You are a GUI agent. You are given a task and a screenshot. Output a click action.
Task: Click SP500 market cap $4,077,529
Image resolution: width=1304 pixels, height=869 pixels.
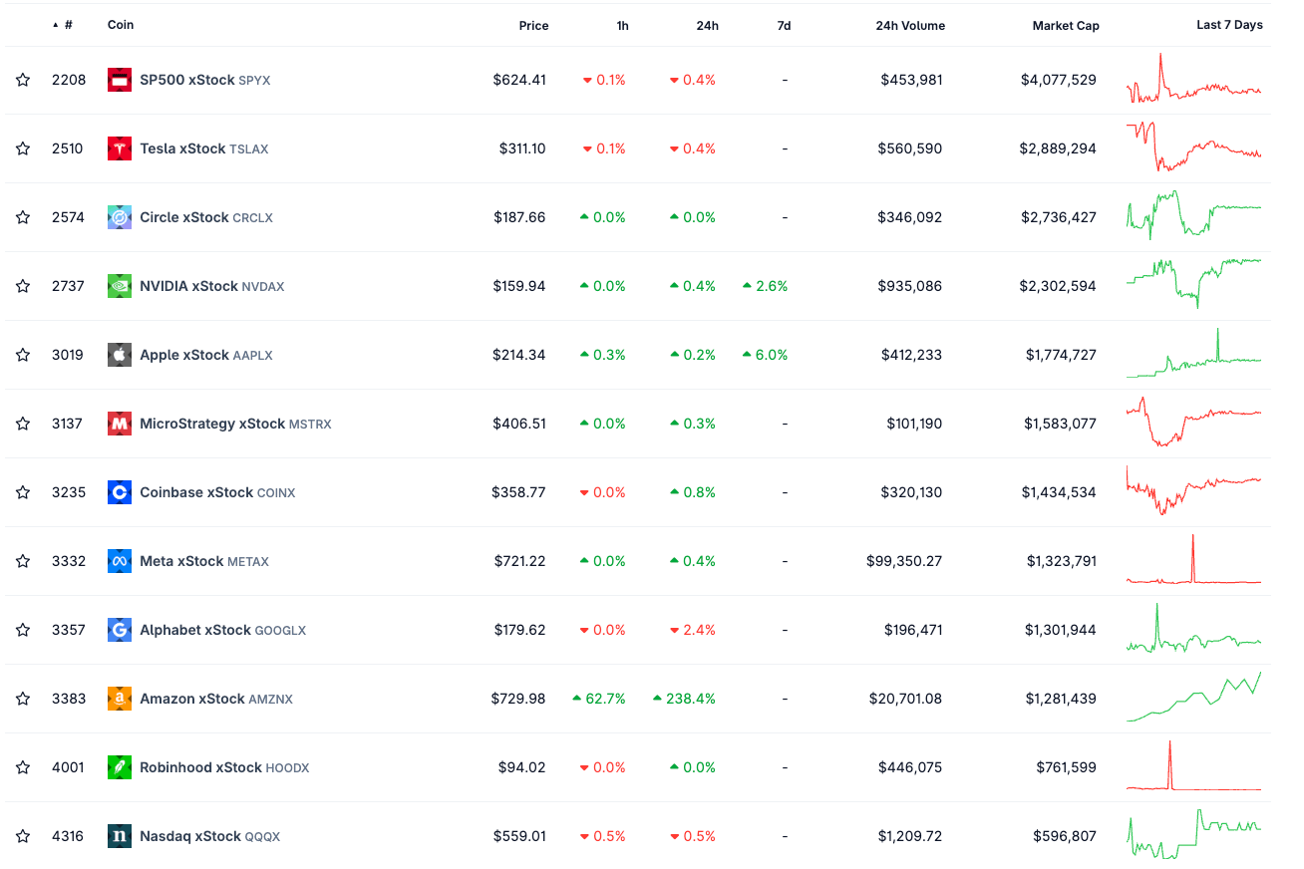tap(1059, 80)
